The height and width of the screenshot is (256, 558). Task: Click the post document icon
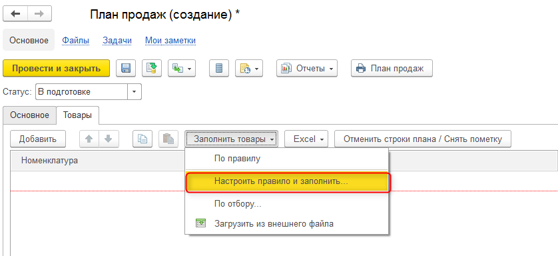(x=152, y=68)
